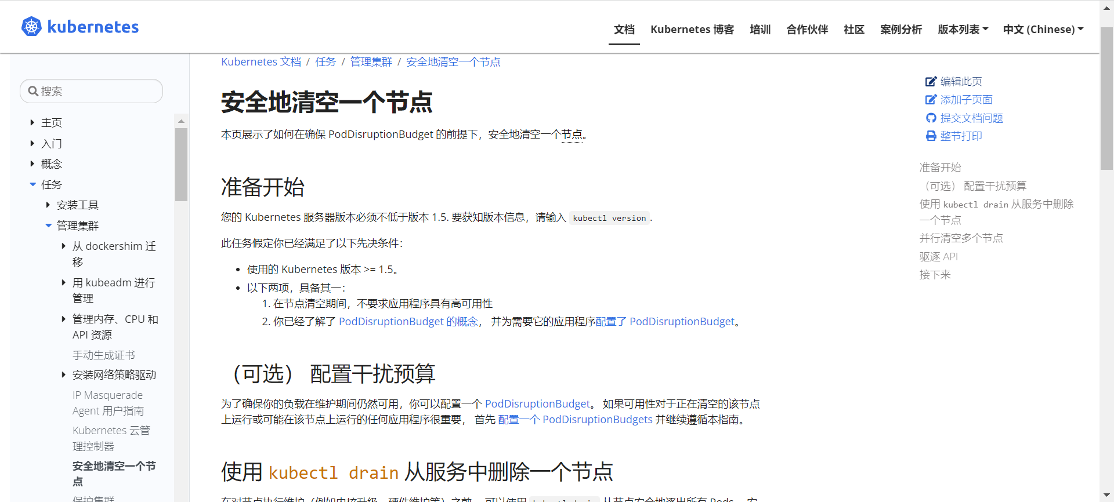
Task: Expand the 入门 sidebar section arrow
Action: [32, 143]
